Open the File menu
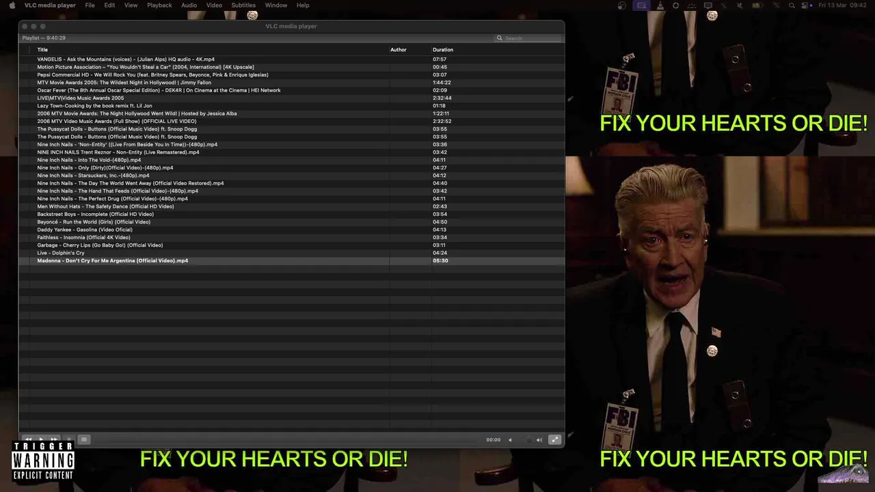The height and width of the screenshot is (492, 875). (90, 5)
